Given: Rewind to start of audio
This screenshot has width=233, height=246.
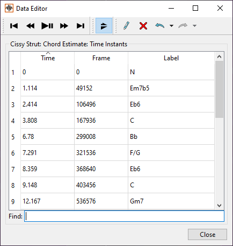Looking at the screenshot, I should coord(14,26).
